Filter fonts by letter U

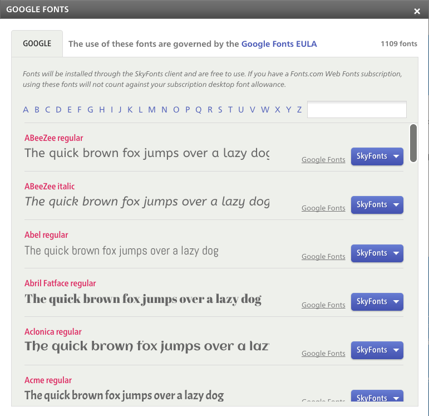[x=241, y=110]
